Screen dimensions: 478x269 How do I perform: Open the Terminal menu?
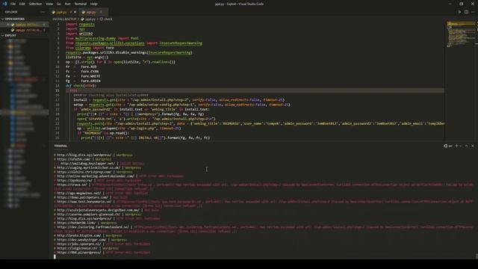click(x=81, y=4)
